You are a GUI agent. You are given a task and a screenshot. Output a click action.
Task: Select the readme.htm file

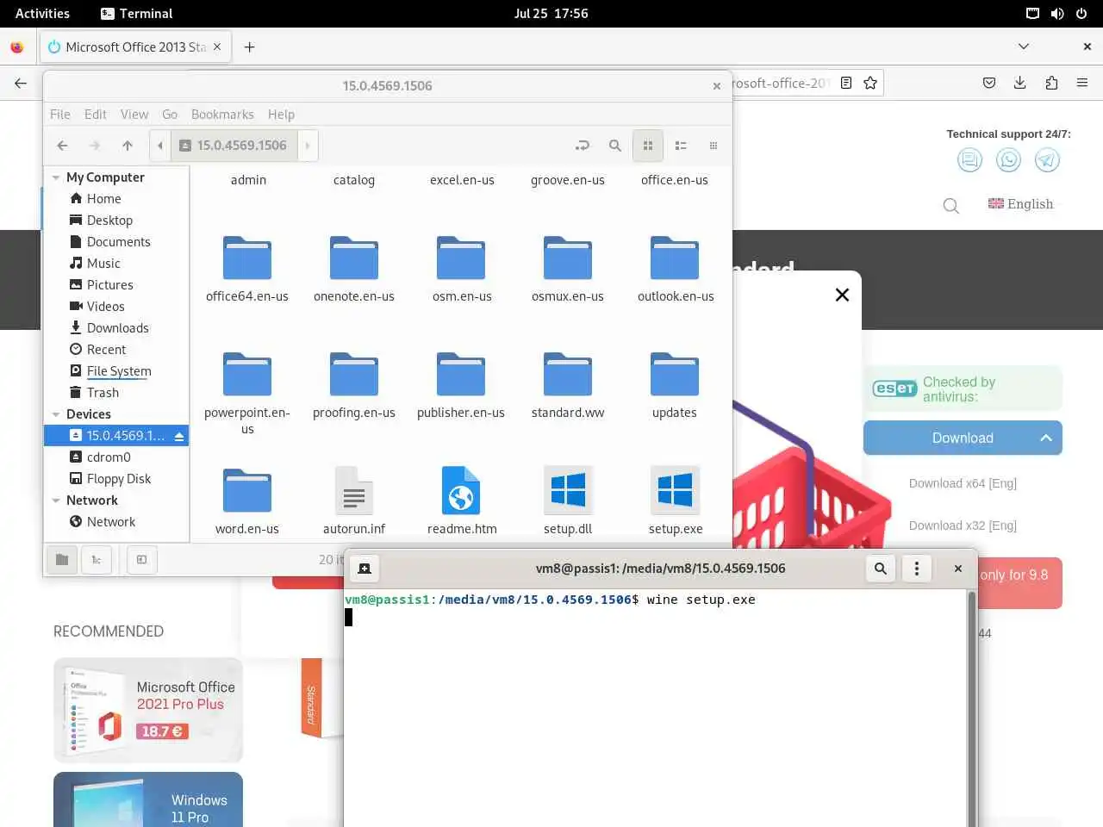click(461, 501)
